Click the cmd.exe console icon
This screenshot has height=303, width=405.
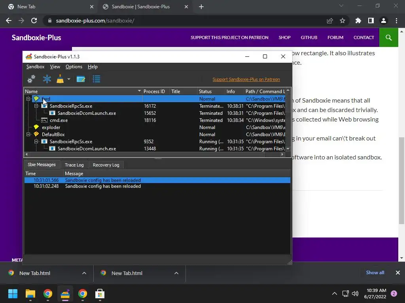tap(44, 120)
